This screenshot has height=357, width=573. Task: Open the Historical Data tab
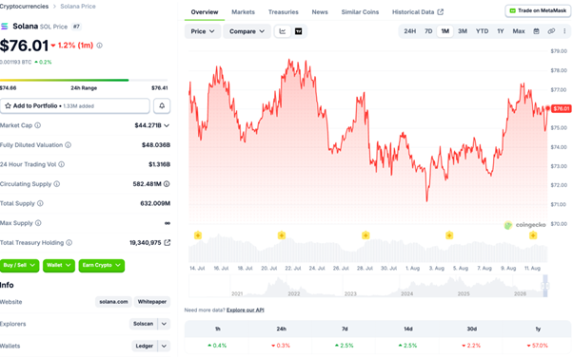pos(418,12)
